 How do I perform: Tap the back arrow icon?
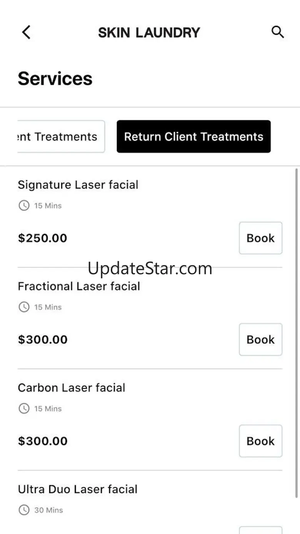tap(26, 32)
